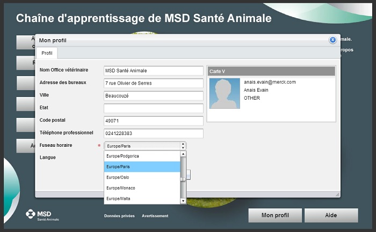
Task: Open the Données privées link
Action: click(119, 216)
